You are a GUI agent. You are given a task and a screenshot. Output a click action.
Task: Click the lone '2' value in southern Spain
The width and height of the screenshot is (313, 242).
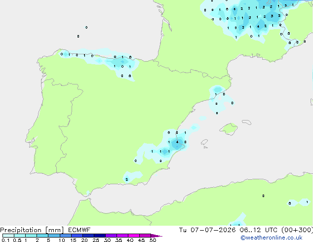point(127,179)
